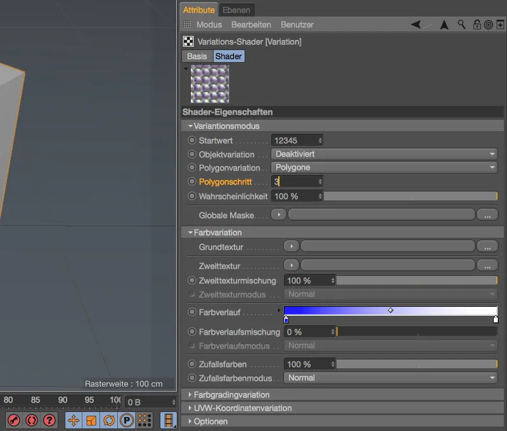Click the Zweittexturmischung slider bar
Viewport: 507px width, 431px height.
tap(417, 280)
